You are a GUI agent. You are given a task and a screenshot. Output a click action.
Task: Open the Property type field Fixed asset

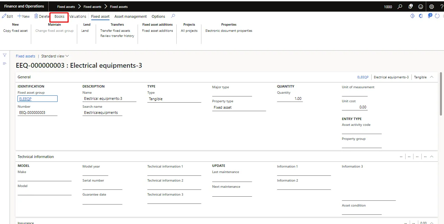pos(239,107)
